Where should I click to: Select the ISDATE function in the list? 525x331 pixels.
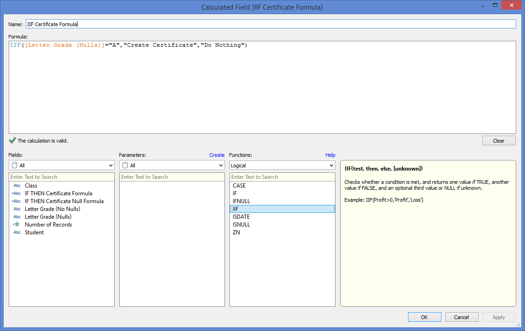241,217
